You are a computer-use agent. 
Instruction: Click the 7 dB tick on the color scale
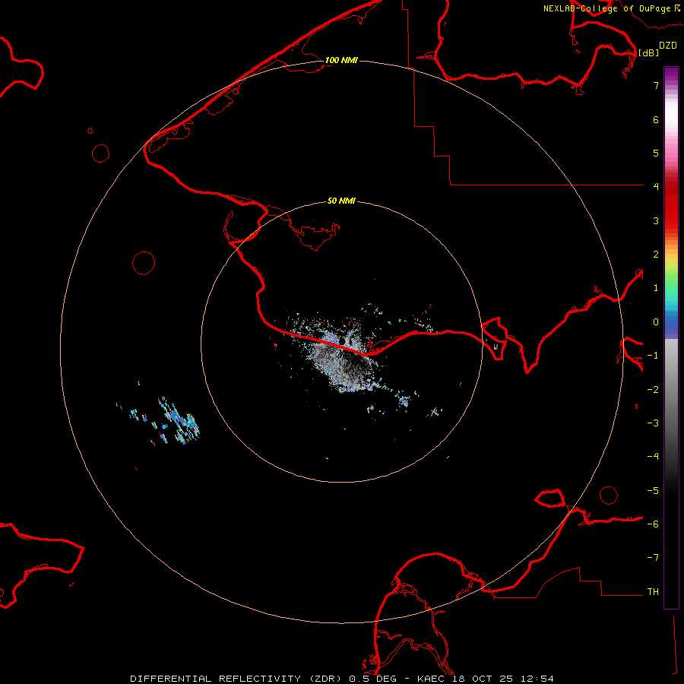[x=656, y=85]
